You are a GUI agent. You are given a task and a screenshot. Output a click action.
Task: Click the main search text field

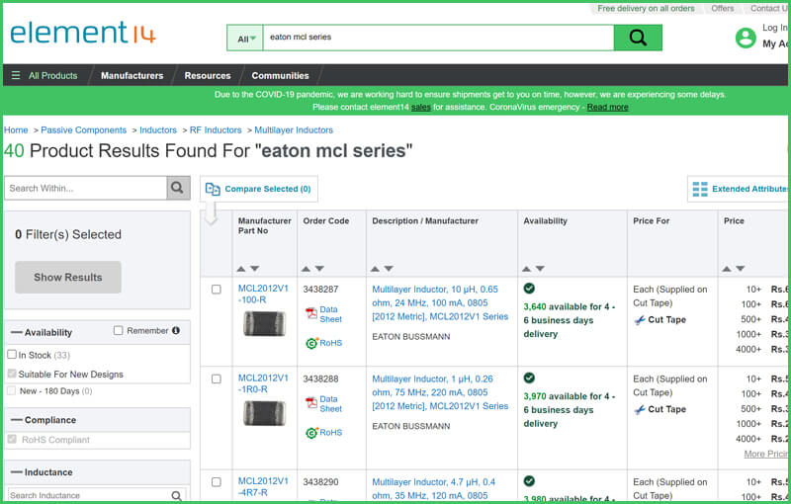click(x=438, y=38)
